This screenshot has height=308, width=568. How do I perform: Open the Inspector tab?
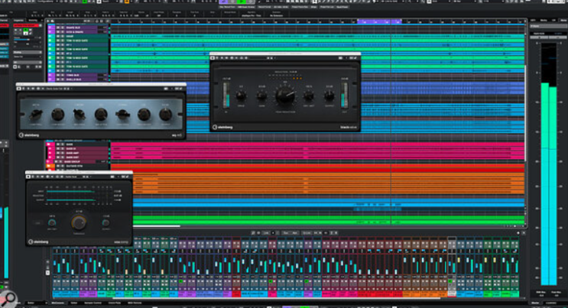pyautogui.click(x=18, y=21)
